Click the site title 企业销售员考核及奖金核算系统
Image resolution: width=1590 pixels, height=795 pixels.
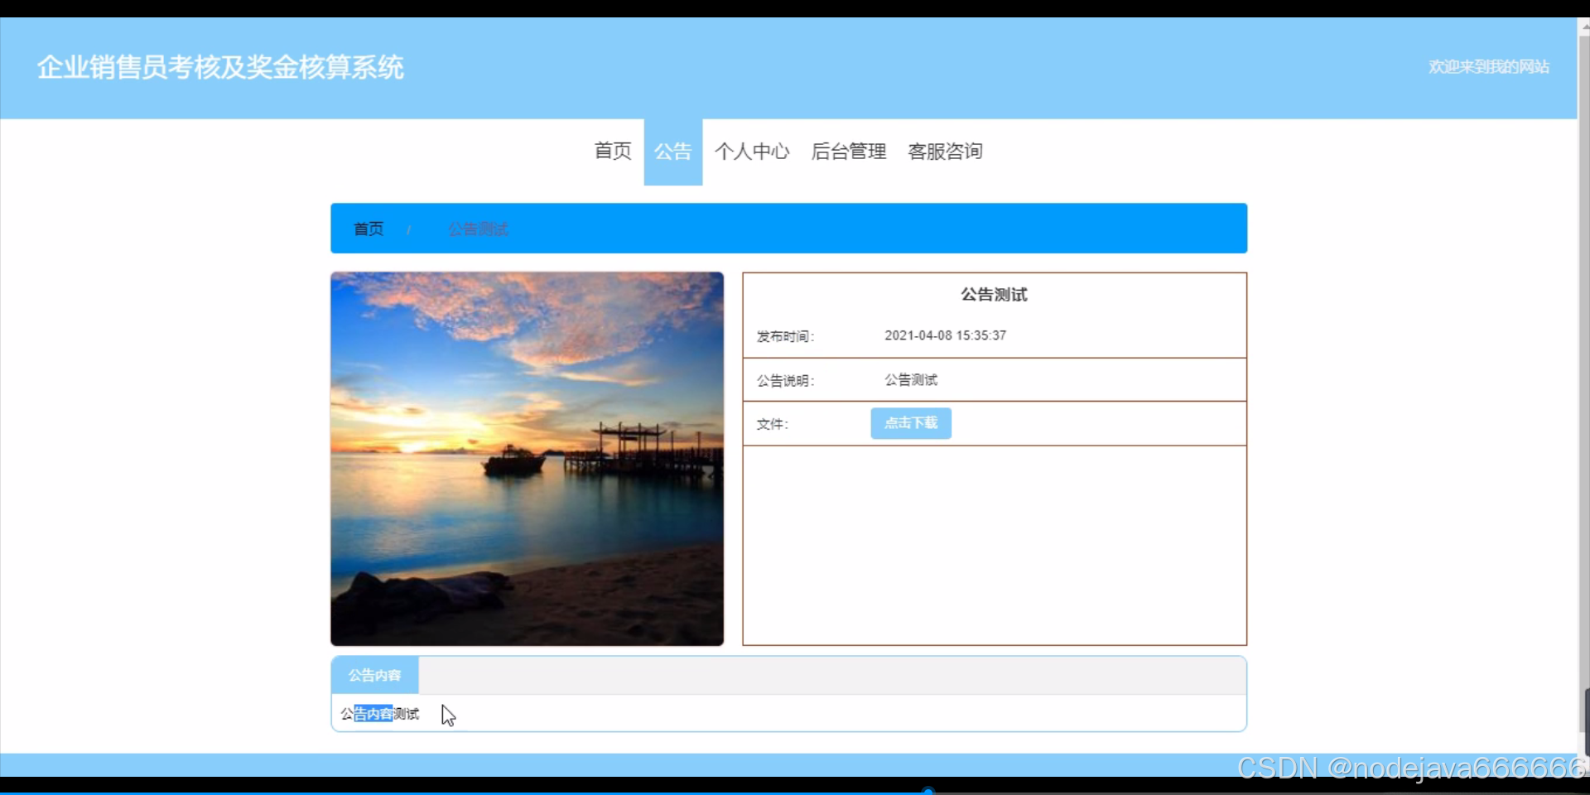pyautogui.click(x=220, y=67)
